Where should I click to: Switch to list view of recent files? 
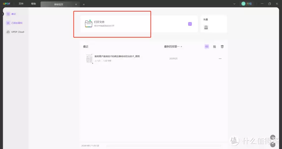(207, 47)
